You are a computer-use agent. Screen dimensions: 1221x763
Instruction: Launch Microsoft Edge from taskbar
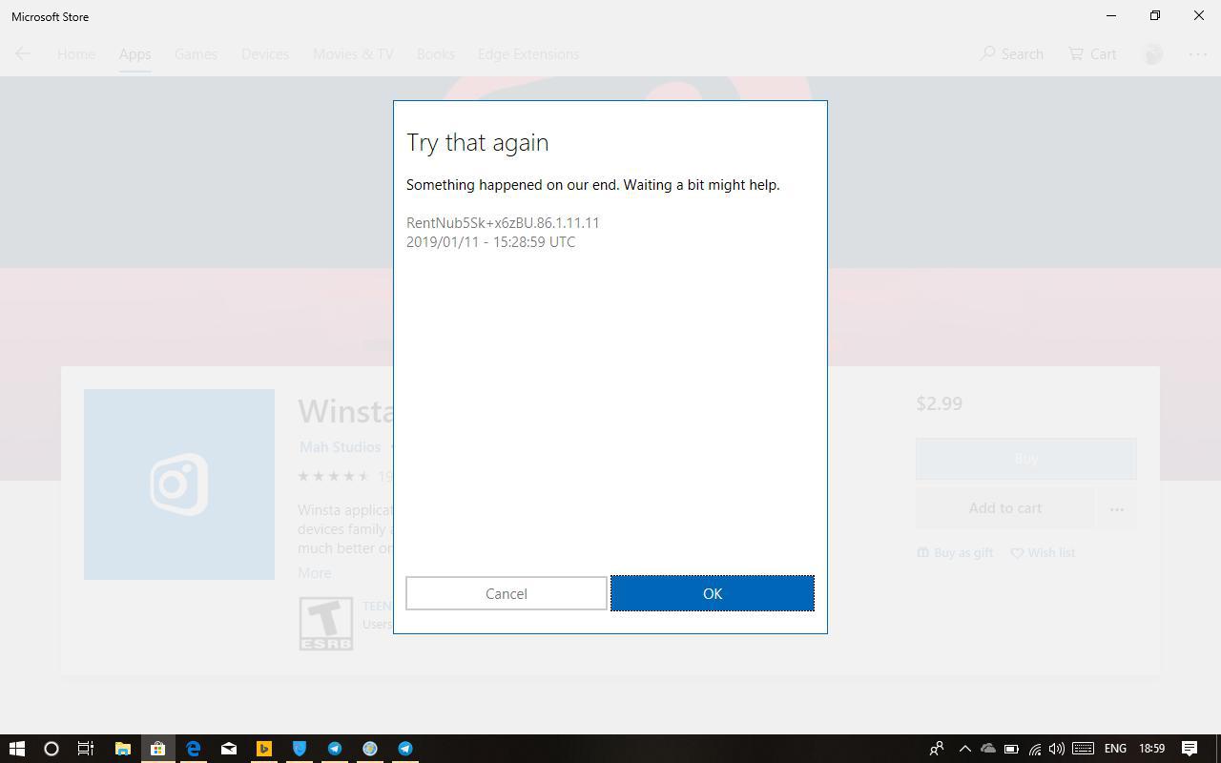click(194, 749)
